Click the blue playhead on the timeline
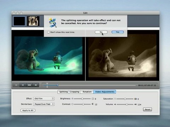 [x=57, y=85]
